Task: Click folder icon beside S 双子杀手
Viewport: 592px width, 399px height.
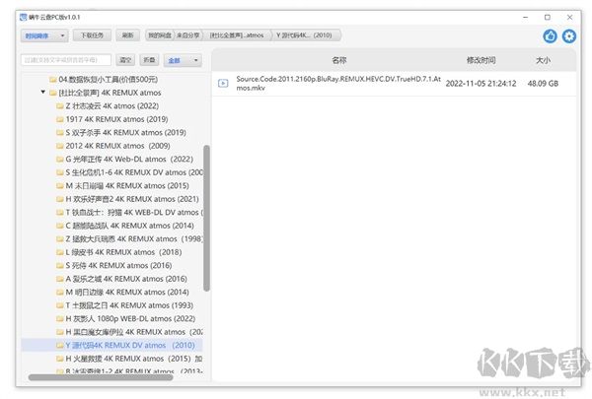Action: click(60, 133)
